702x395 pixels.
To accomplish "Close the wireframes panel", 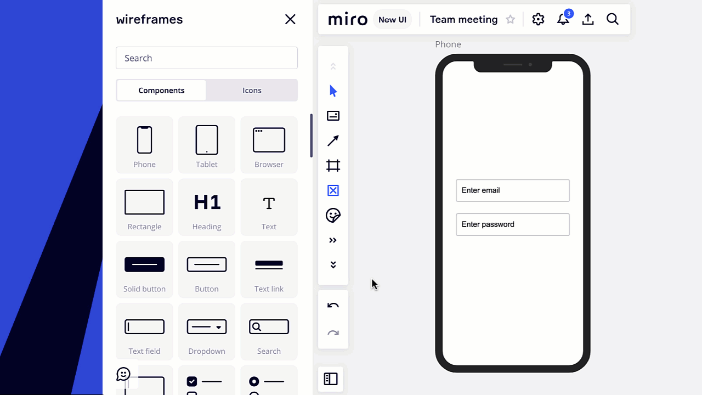I will coord(290,19).
